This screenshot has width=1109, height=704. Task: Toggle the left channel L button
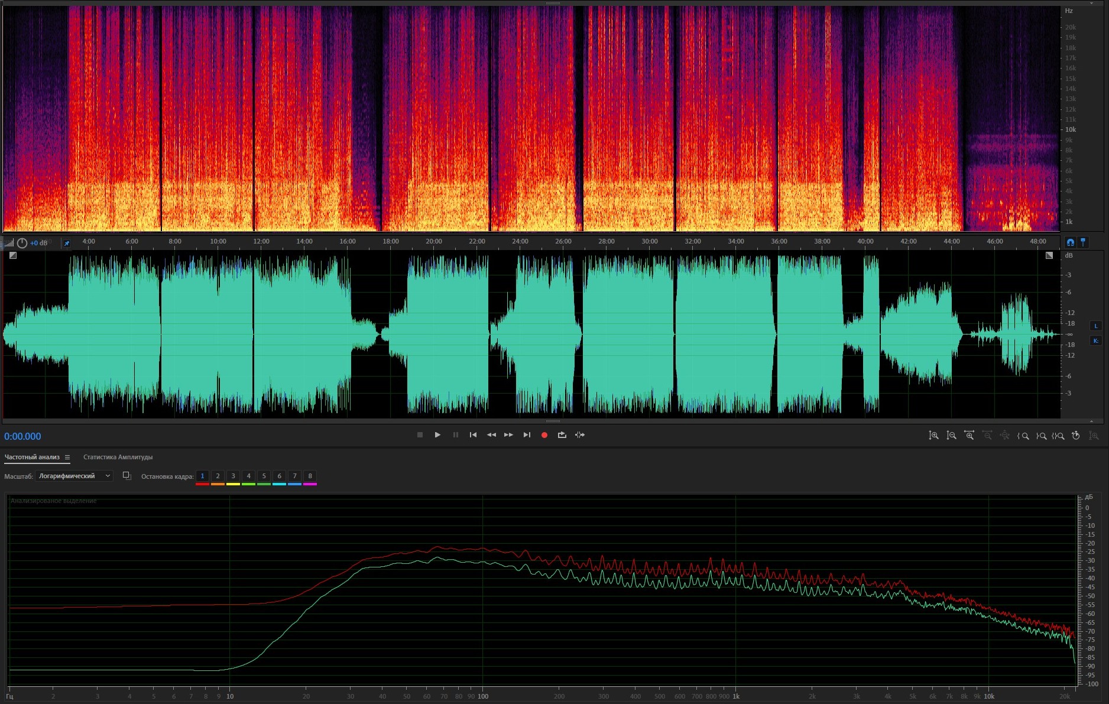(1095, 326)
